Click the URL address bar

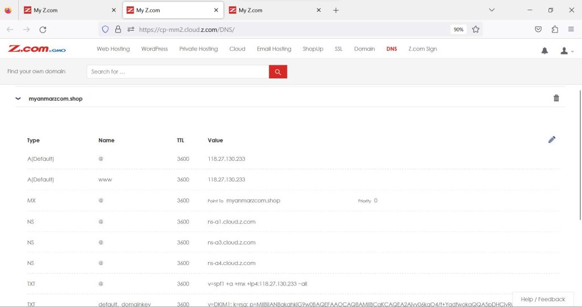(x=290, y=30)
